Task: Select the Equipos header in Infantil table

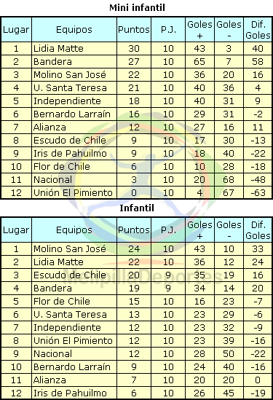Action: [74, 230]
